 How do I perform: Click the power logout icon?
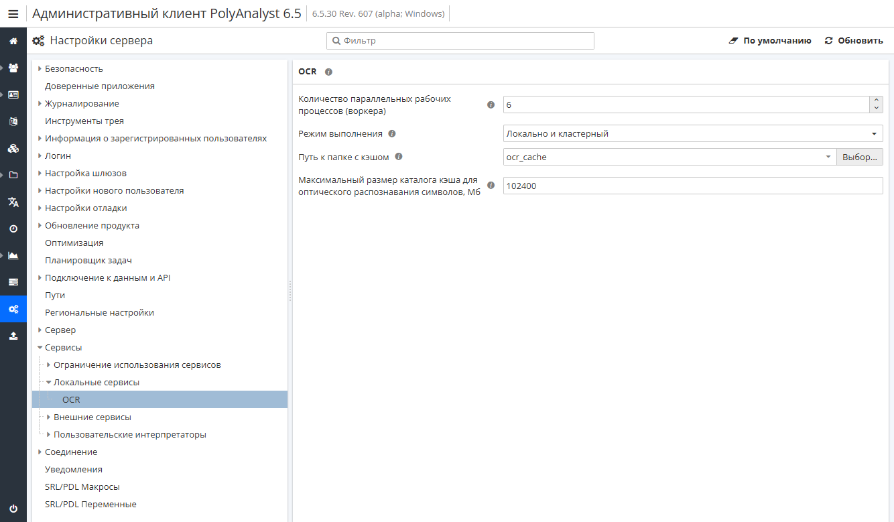(13, 509)
